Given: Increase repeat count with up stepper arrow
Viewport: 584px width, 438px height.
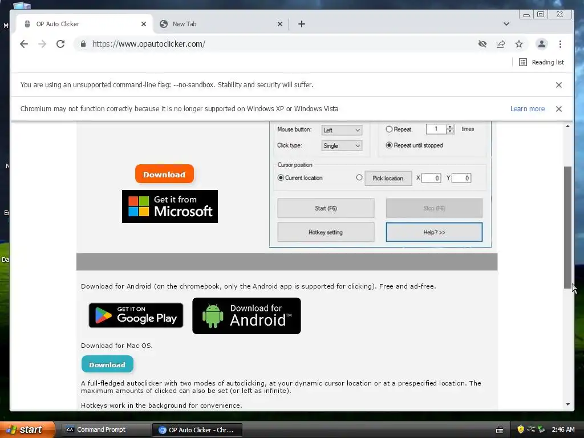Looking at the screenshot, I should (450, 127).
